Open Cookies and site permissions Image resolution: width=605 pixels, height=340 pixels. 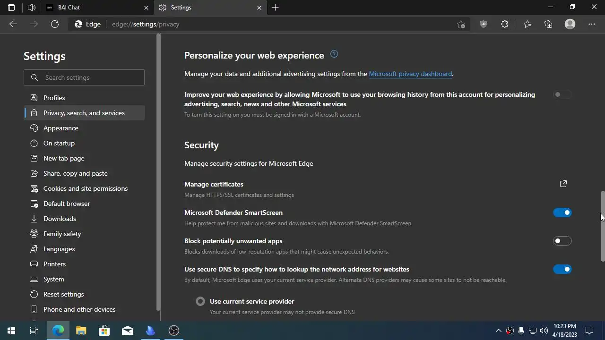[x=84, y=188]
